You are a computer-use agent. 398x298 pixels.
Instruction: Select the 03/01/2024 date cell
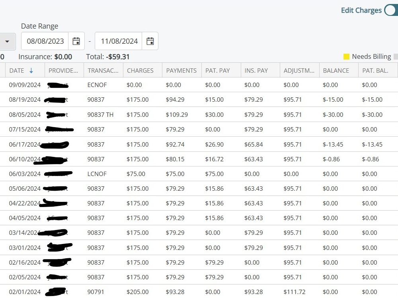(25, 248)
